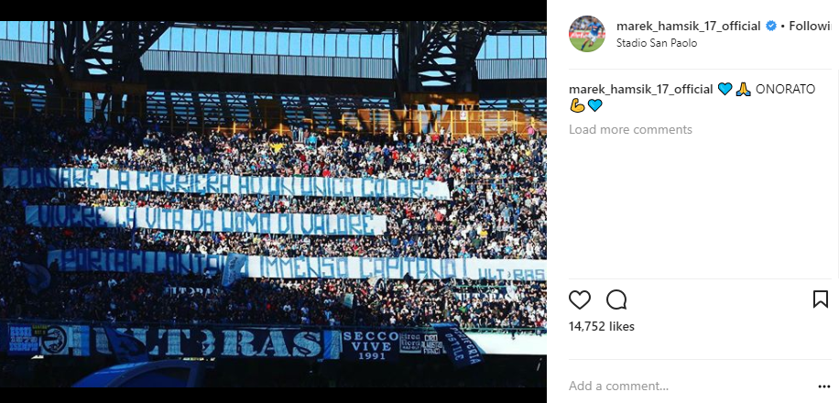
Task: Open the three-dot more options menu
Action: click(824, 387)
